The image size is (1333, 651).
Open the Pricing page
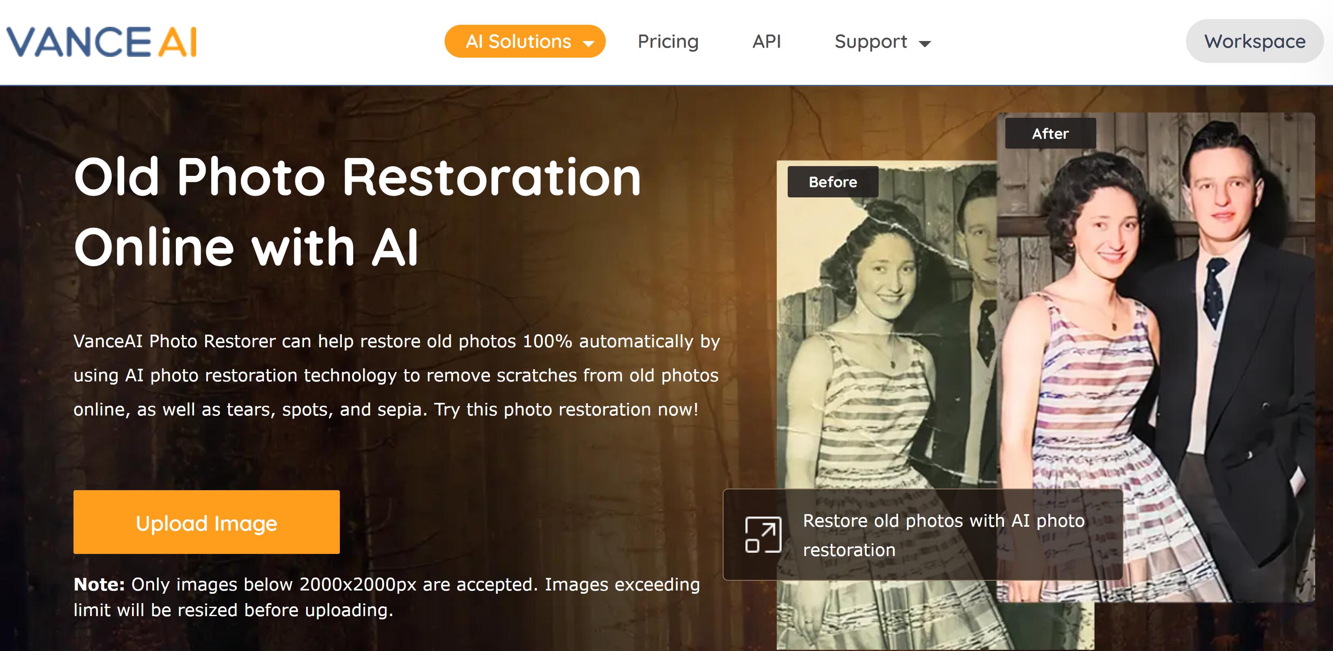click(668, 41)
